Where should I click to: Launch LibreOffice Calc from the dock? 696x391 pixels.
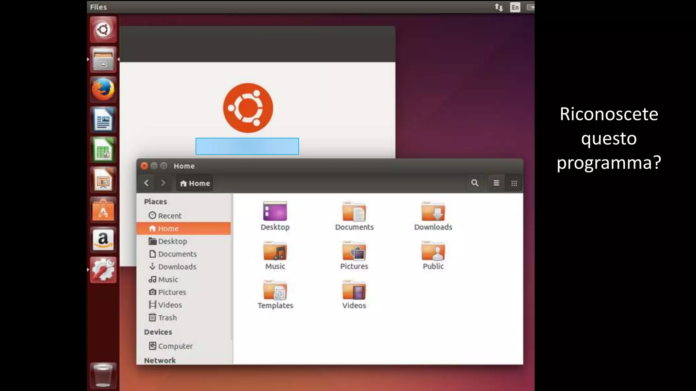103,150
